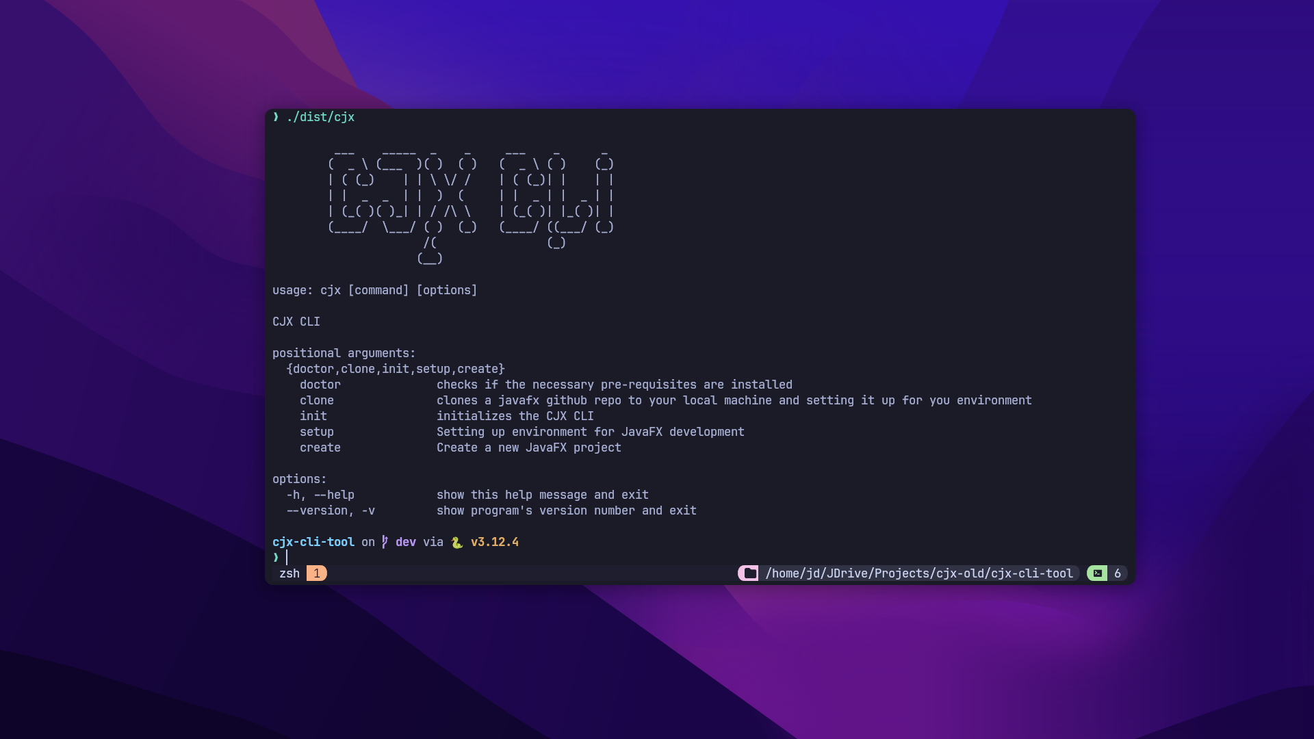The image size is (1314, 739).
Task: Click the Setting up environment description text
Action: [x=591, y=432]
